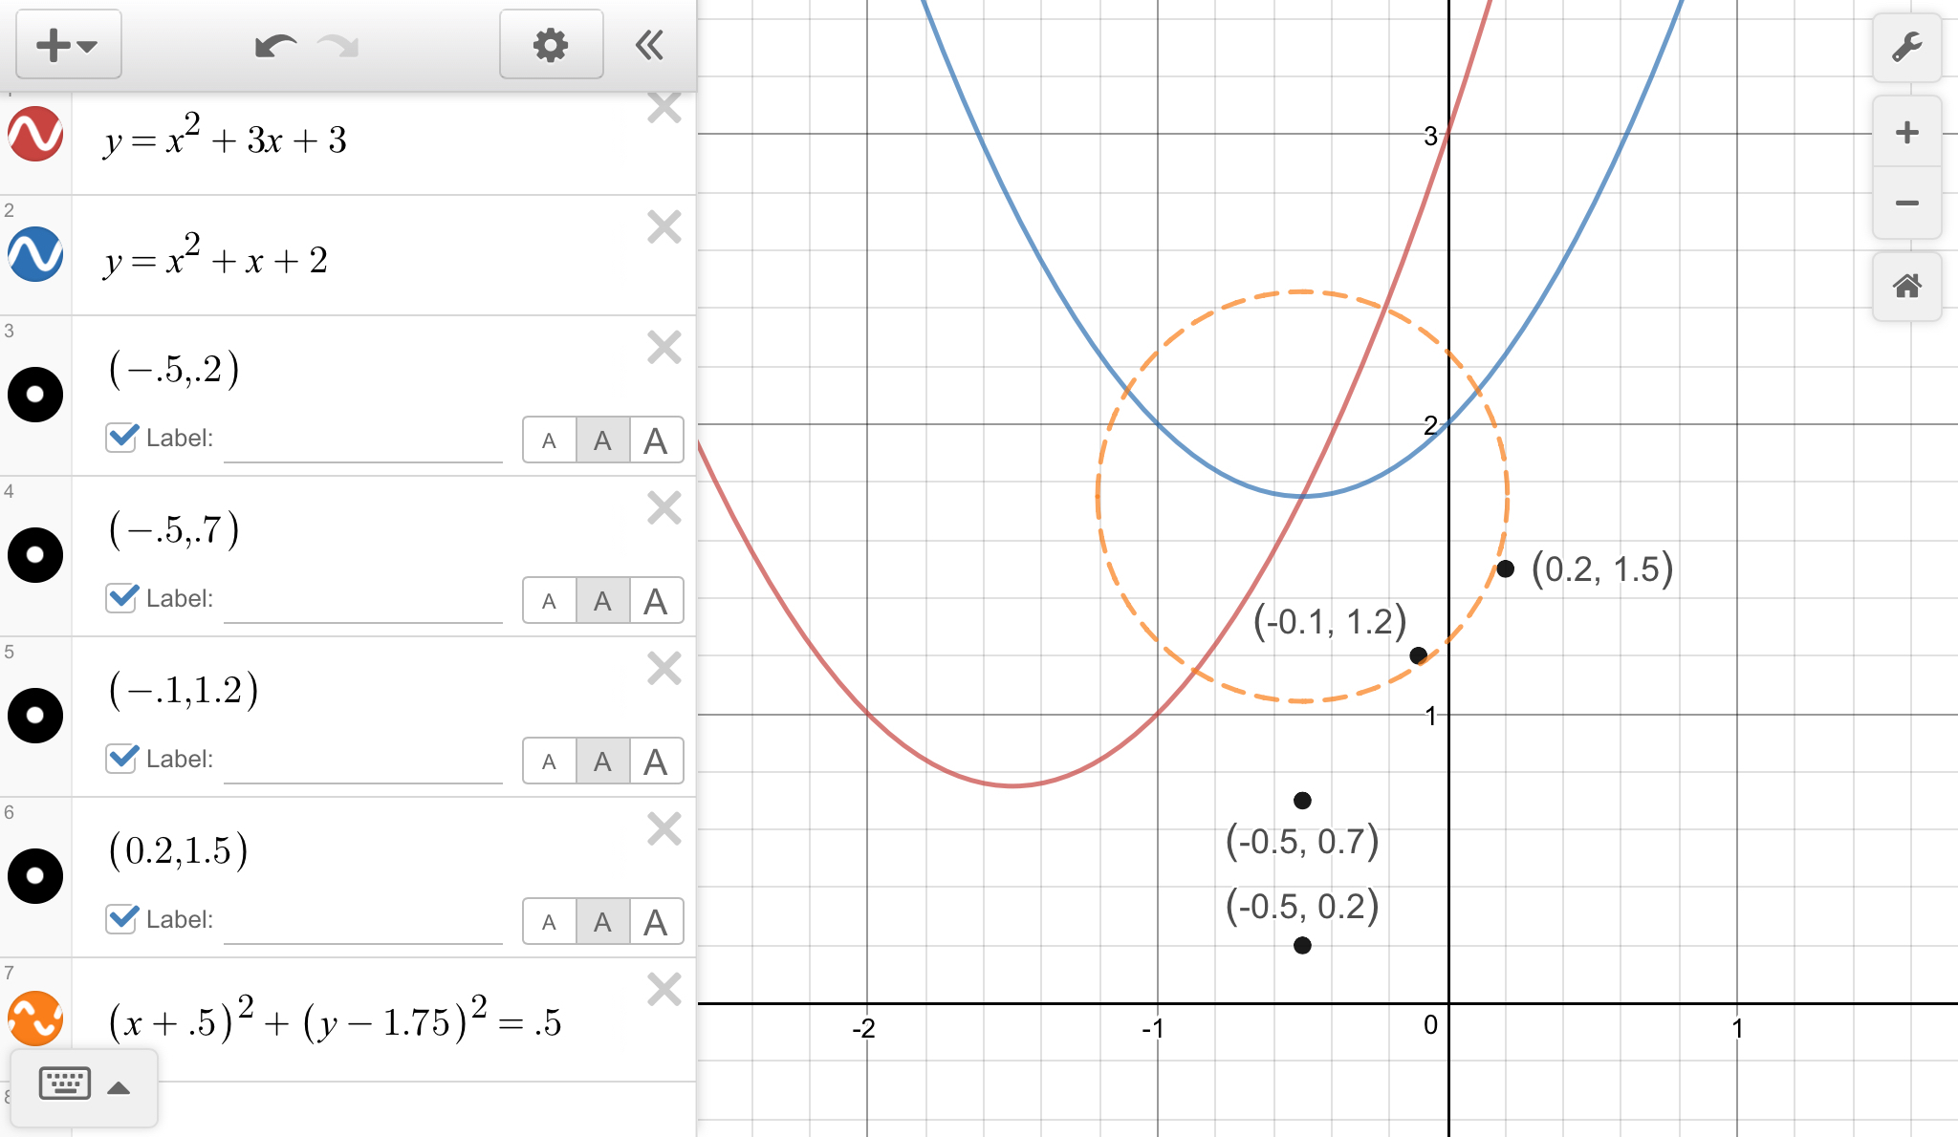Click the redo arrow icon
Image resolution: width=1958 pixels, height=1137 pixels.
338,45
